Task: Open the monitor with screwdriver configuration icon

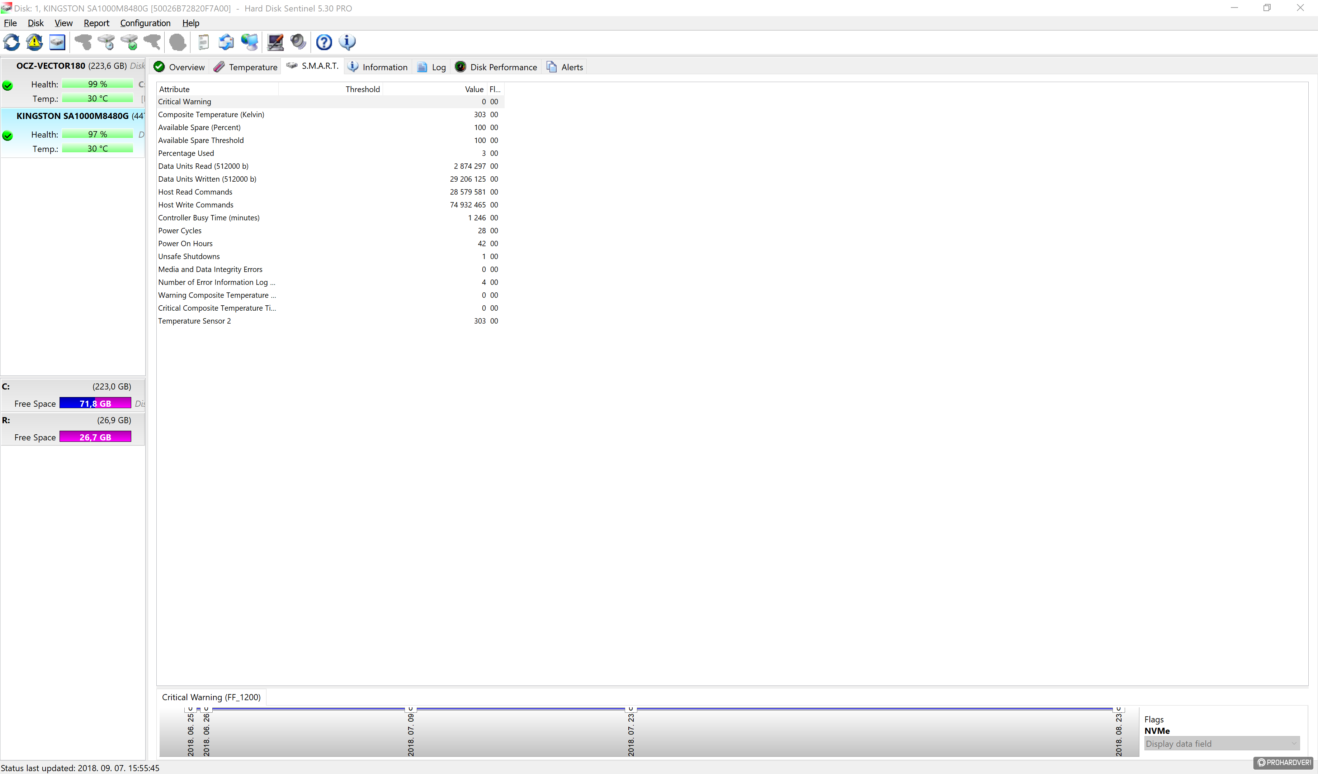Action: pos(275,42)
